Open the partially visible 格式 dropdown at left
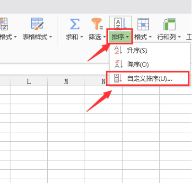Viewport: 192px width, 183px height. [x=15, y=37]
